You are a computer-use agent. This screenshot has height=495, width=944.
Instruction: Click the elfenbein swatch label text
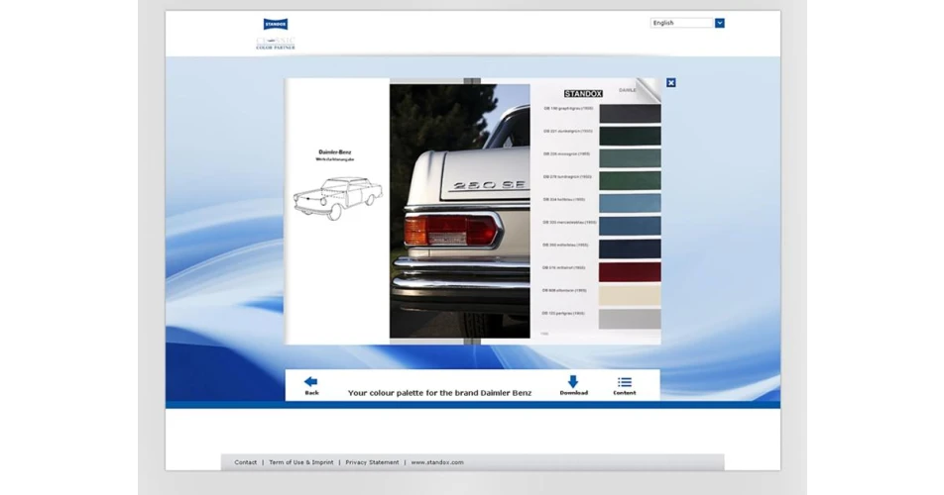[x=564, y=291]
